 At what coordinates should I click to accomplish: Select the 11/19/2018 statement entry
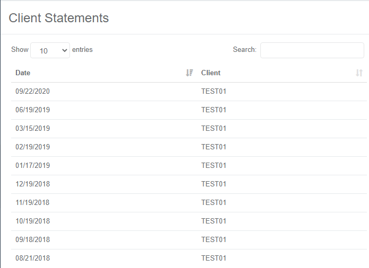pyautogui.click(x=32, y=203)
